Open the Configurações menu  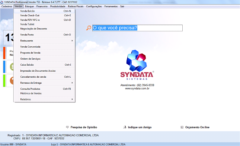click(94, 6)
